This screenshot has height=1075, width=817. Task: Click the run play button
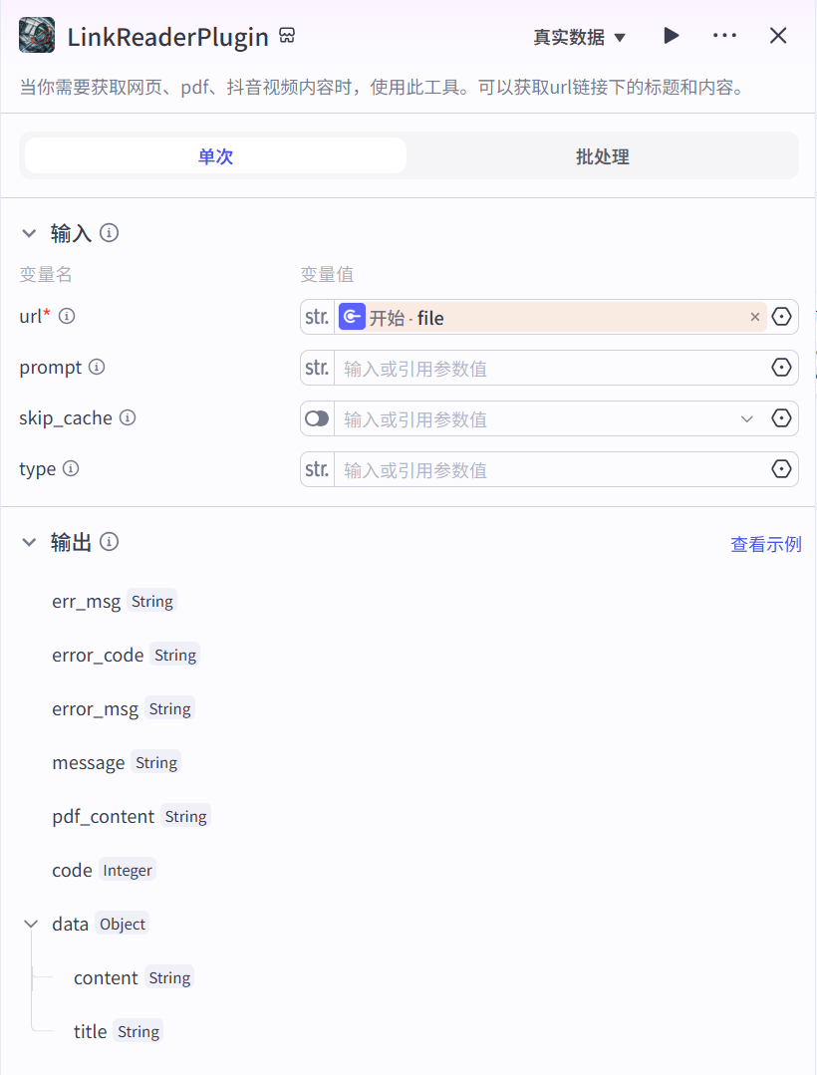pyautogui.click(x=672, y=36)
